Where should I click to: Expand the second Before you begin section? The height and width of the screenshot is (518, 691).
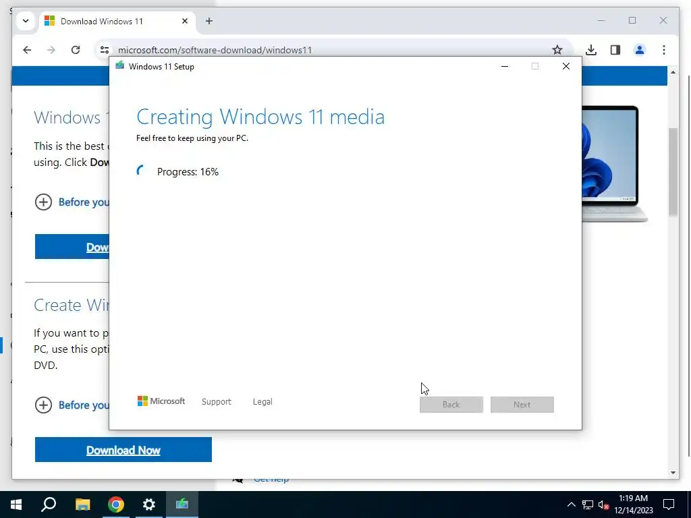72,405
